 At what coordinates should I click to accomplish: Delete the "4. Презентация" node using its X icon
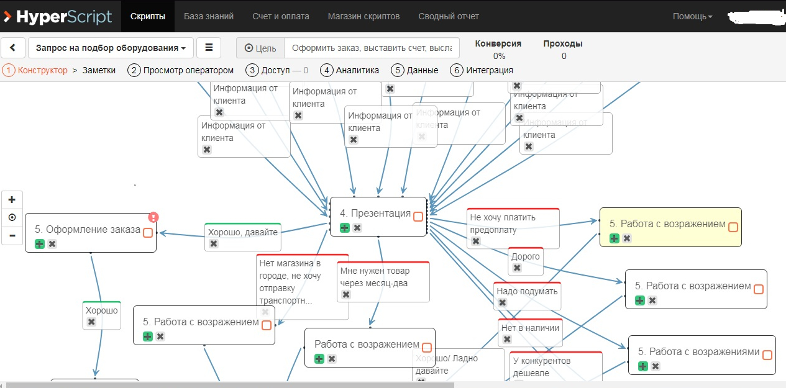click(x=357, y=228)
